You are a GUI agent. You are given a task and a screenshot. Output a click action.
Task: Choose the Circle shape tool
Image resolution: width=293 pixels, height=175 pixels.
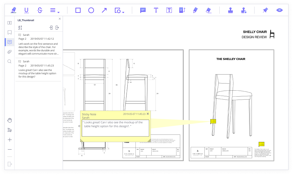tap(91, 10)
